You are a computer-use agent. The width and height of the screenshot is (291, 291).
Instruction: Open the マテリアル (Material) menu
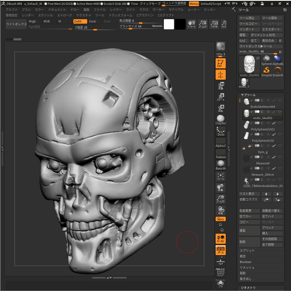(x=176, y=10)
